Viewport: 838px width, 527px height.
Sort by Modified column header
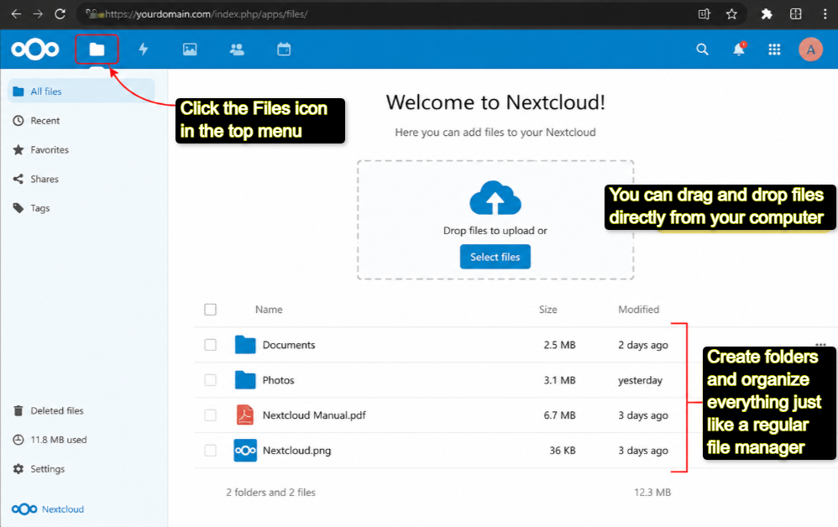point(639,309)
